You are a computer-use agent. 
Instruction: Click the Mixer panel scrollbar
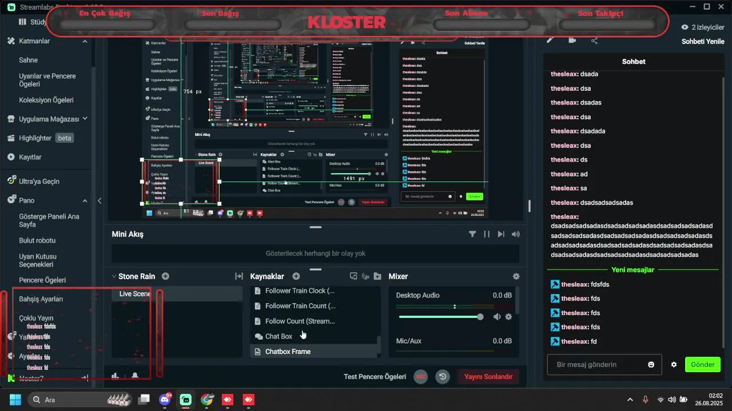[518, 300]
